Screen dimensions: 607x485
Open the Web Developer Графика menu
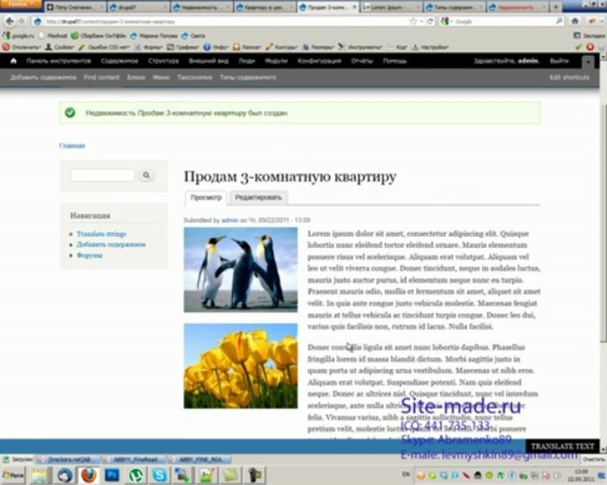pyautogui.click(x=183, y=47)
